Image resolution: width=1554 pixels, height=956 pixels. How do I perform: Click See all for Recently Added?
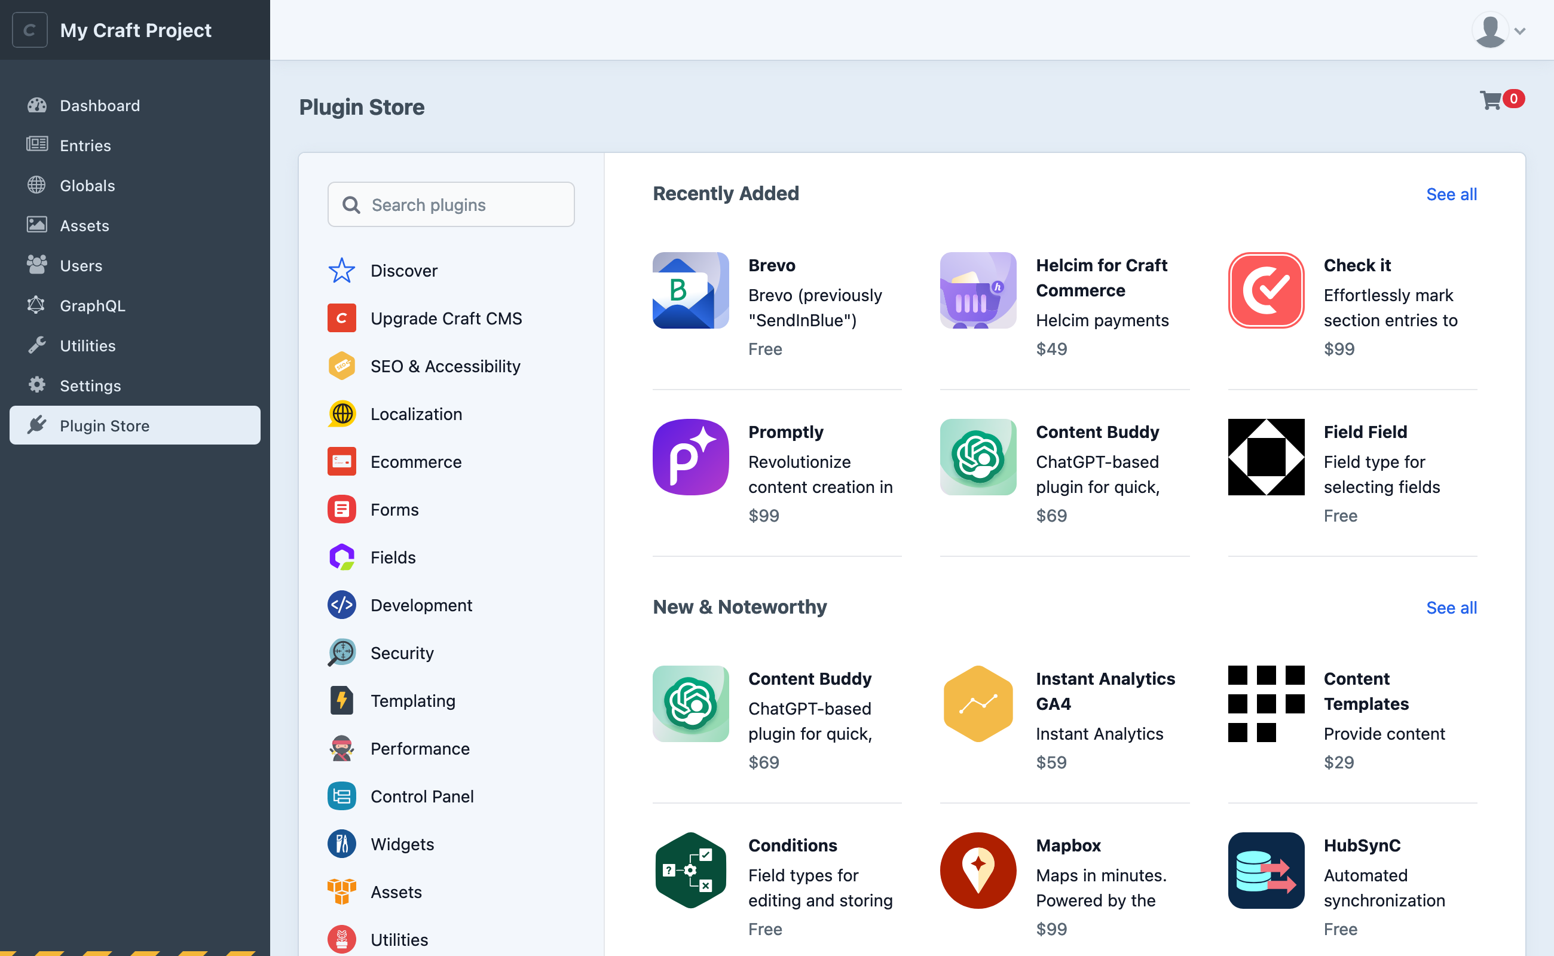(x=1451, y=194)
